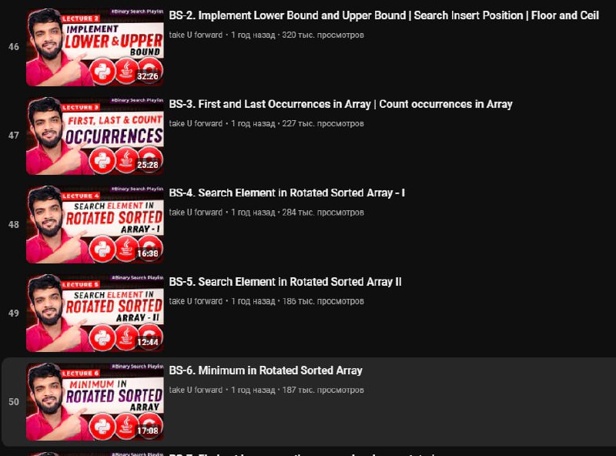Click playlist index number 47
Image resolution: width=616 pixels, height=456 pixels.
click(14, 136)
